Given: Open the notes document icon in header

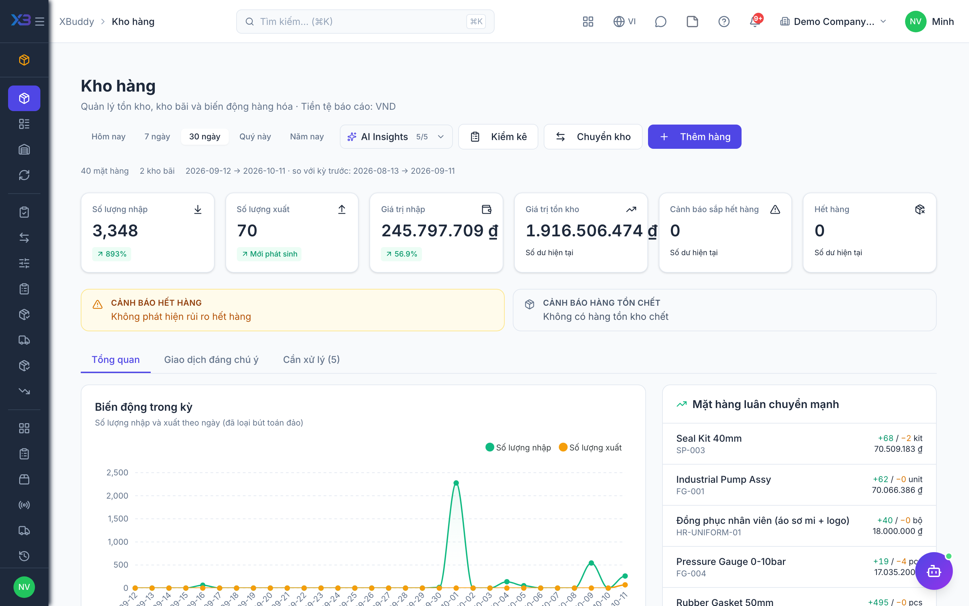Looking at the screenshot, I should point(692,22).
